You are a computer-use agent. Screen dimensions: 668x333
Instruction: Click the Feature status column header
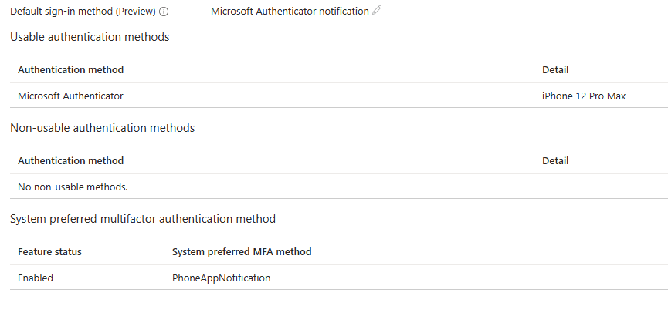[49, 252]
